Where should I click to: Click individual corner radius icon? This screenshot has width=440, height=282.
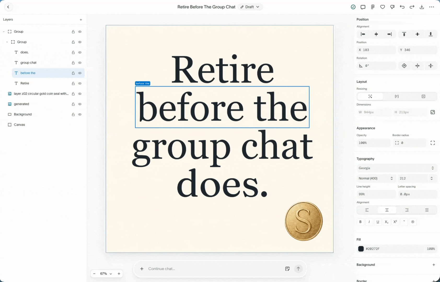click(433, 143)
